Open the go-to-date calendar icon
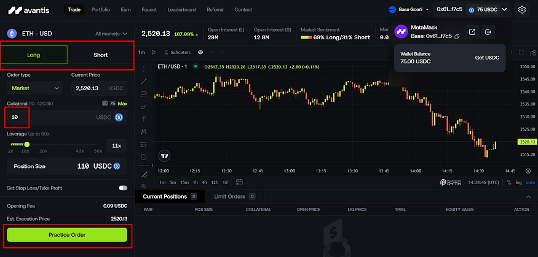The image size is (538, 257). (239, 182)
